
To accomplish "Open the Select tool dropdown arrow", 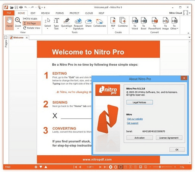I will (48, 29).
